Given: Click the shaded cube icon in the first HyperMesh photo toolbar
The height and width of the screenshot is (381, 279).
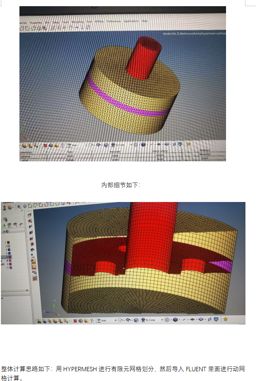Looking at the screenshot, I should (x=143, y=145).
